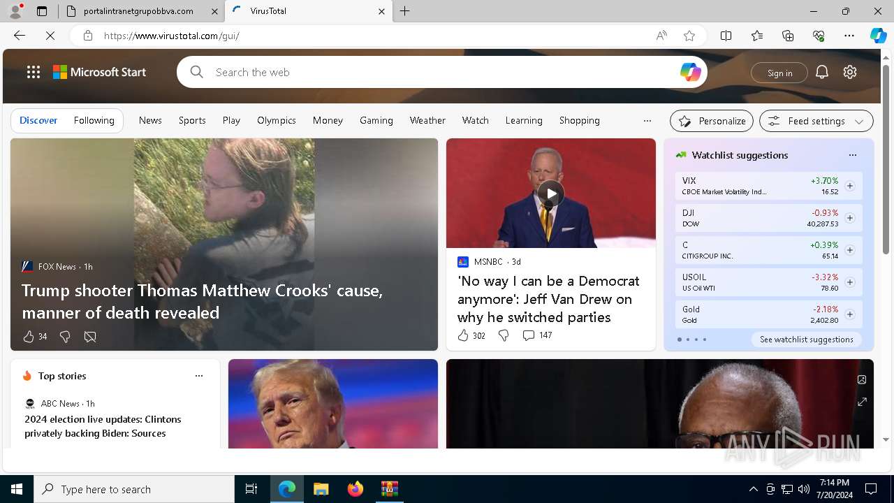Open the Money category
Screen dimensions: 894x503
[x=328, y=120]
